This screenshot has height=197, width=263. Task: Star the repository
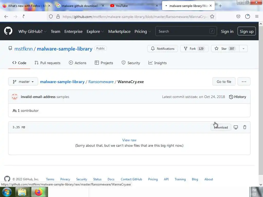225,48
